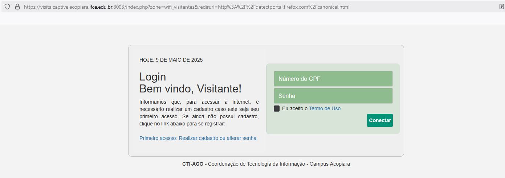Click the bold 'CTI-ACO' footer text
This screenshot has height=178, width=505.
193,164
